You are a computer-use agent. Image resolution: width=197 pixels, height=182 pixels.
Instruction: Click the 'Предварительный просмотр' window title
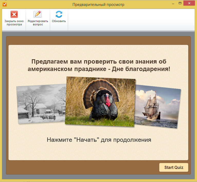(x=98, y=5)
